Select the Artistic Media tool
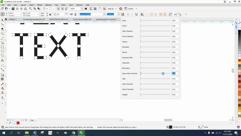This screenshot has height=136, width=241. click(x=2, y=43)
